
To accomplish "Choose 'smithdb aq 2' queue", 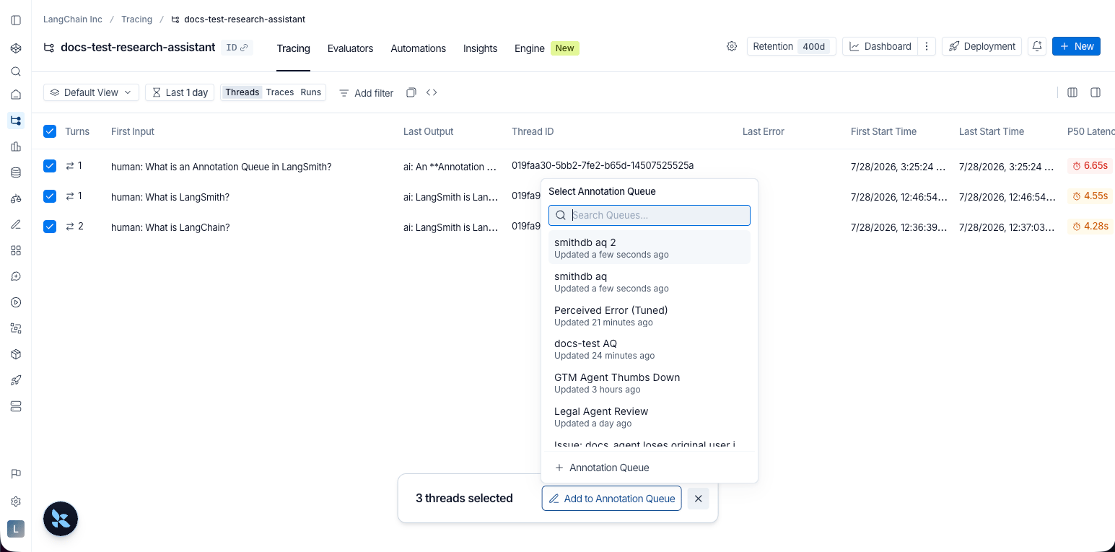I will pos(650,248).
